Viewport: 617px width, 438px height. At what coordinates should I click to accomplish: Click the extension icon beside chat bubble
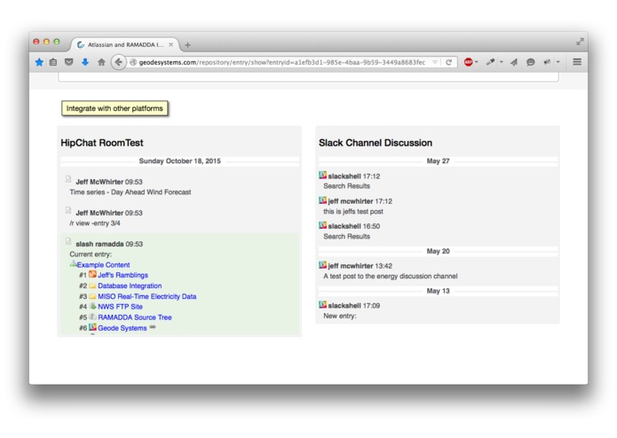tap(547, 62)
